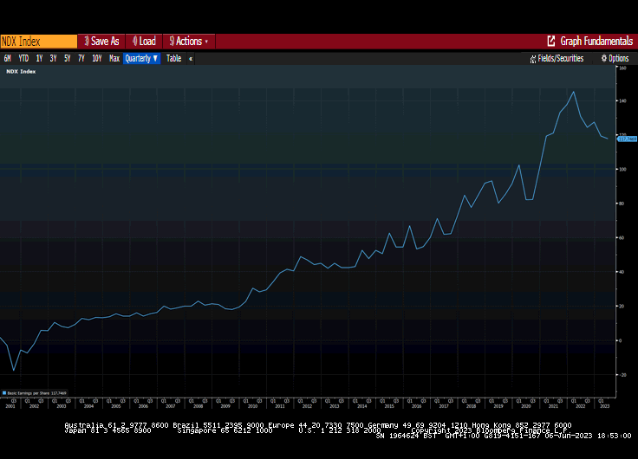638x459 pixels.
Task: Collapse toolbar with double-arrow icon
Action: pos(191,59)
